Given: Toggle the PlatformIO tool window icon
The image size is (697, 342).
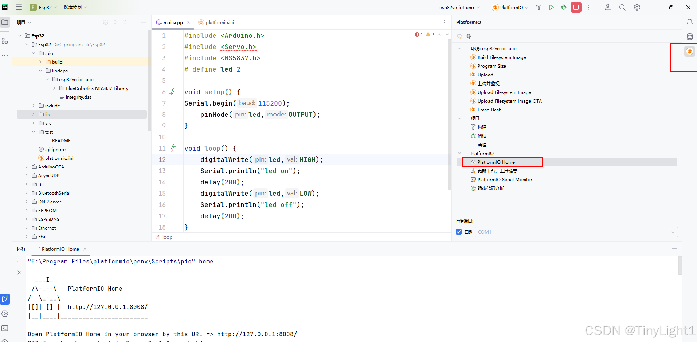Looking at the screenshot, I should (690, 51).
